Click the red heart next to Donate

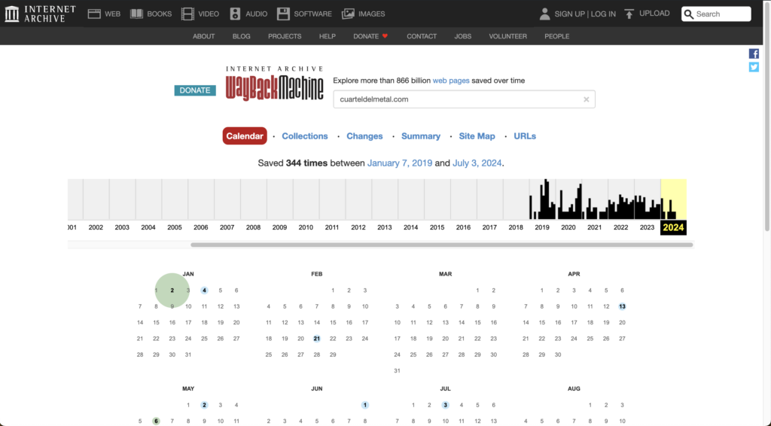click(385, 36)
